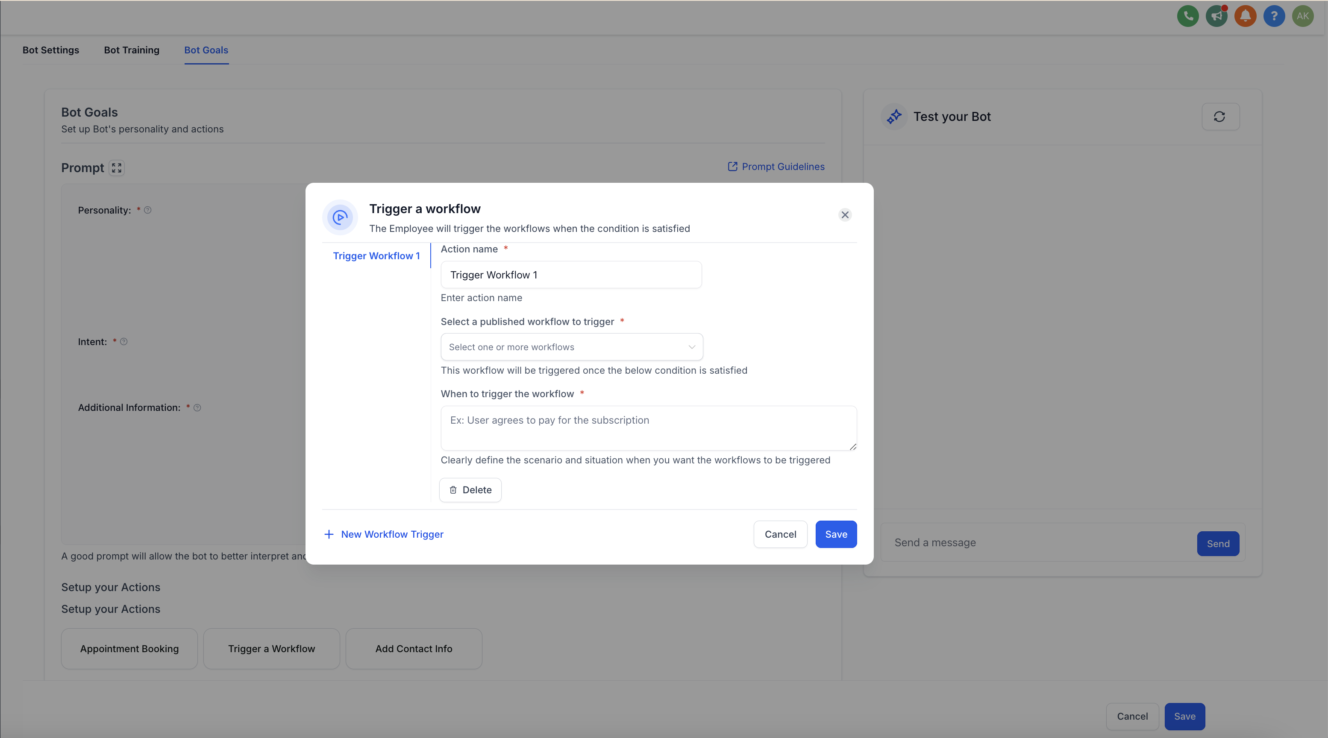Add a New Workflow Trigger
Image resolution: width=1328 pixels, height=738 pixels.
(384, 534)
